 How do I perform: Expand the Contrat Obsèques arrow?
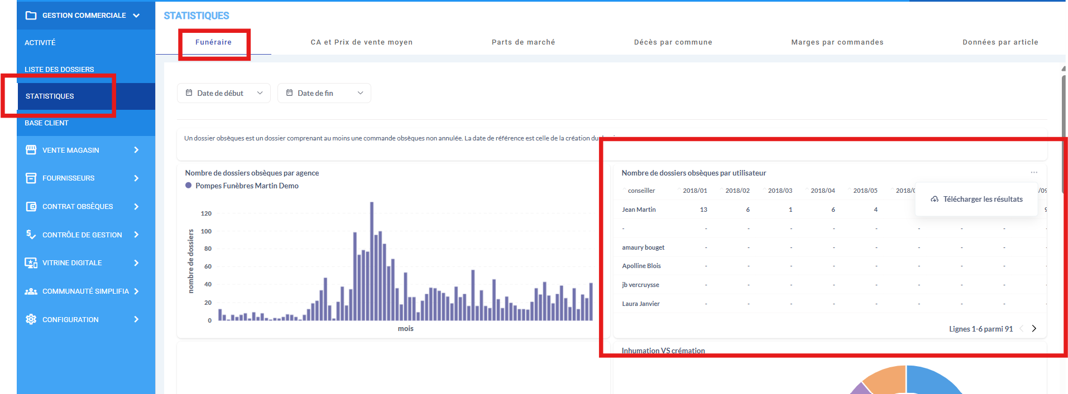tap(136, 207)
